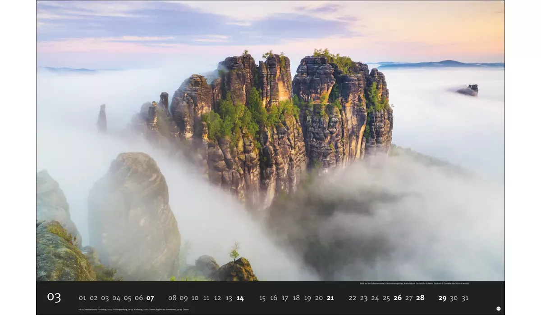Select date 22 in the calendar strip
This screenshot has width=541, height=315.
(x=353, y=298)
